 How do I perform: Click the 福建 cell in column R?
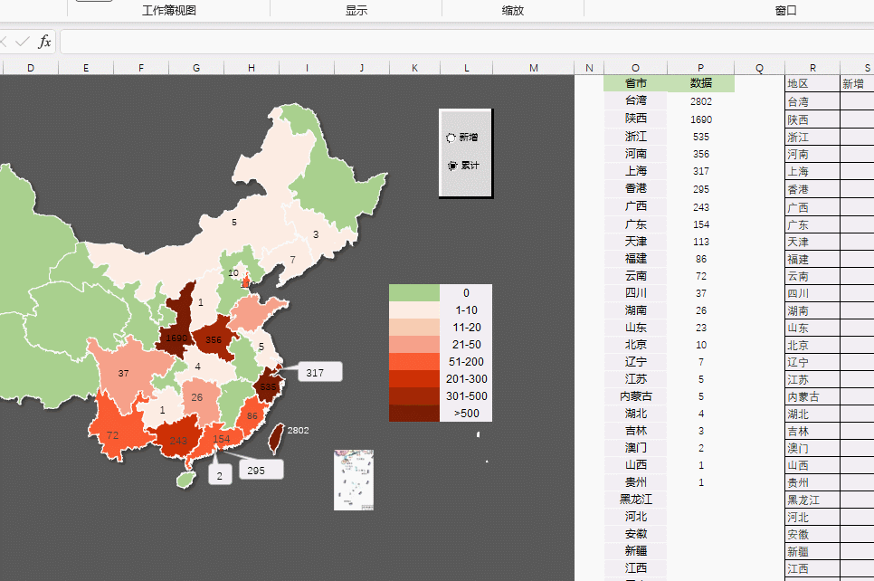pyautogui.click(x=812, y=259)
